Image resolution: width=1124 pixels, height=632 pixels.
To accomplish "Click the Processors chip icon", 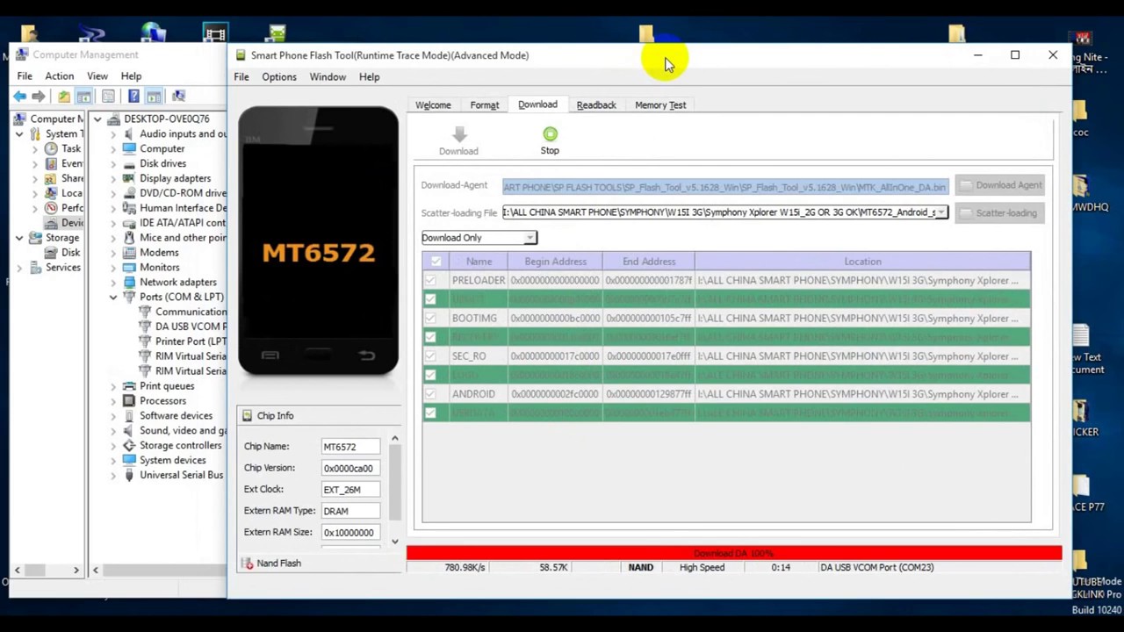I will 129,400.
